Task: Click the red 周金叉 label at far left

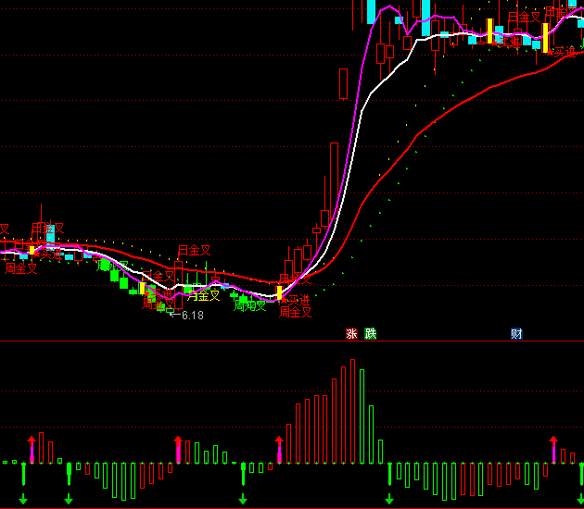Action: 20,268
